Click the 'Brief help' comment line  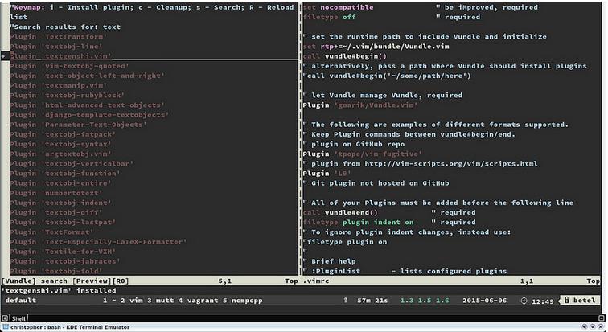[329, 261]
